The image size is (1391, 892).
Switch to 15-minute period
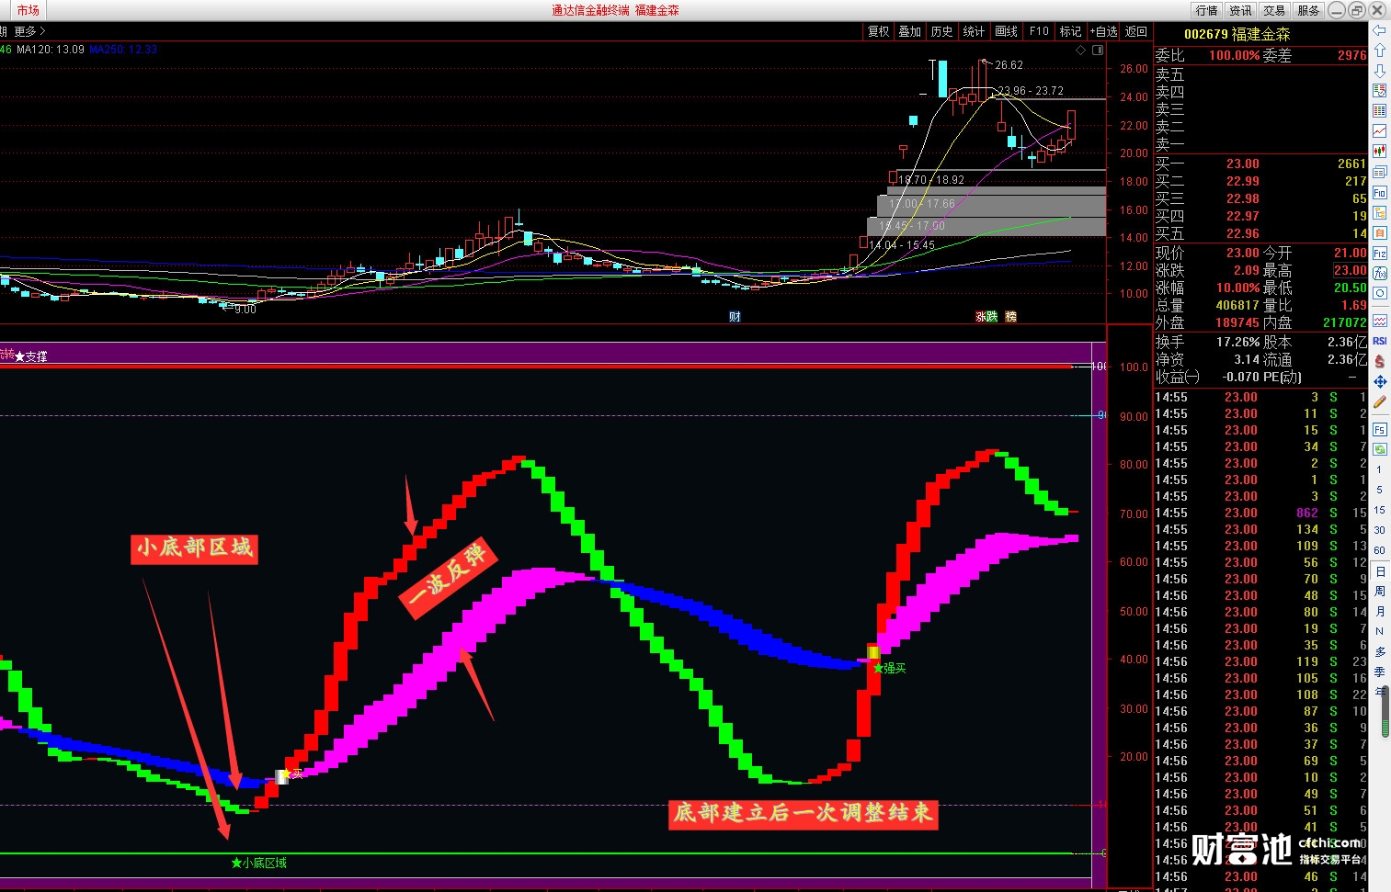pyautogui.click(x=1379, y=510)
